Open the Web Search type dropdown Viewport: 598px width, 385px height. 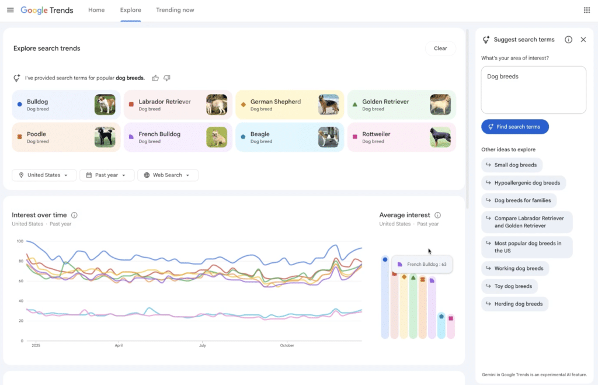point(168,175)
